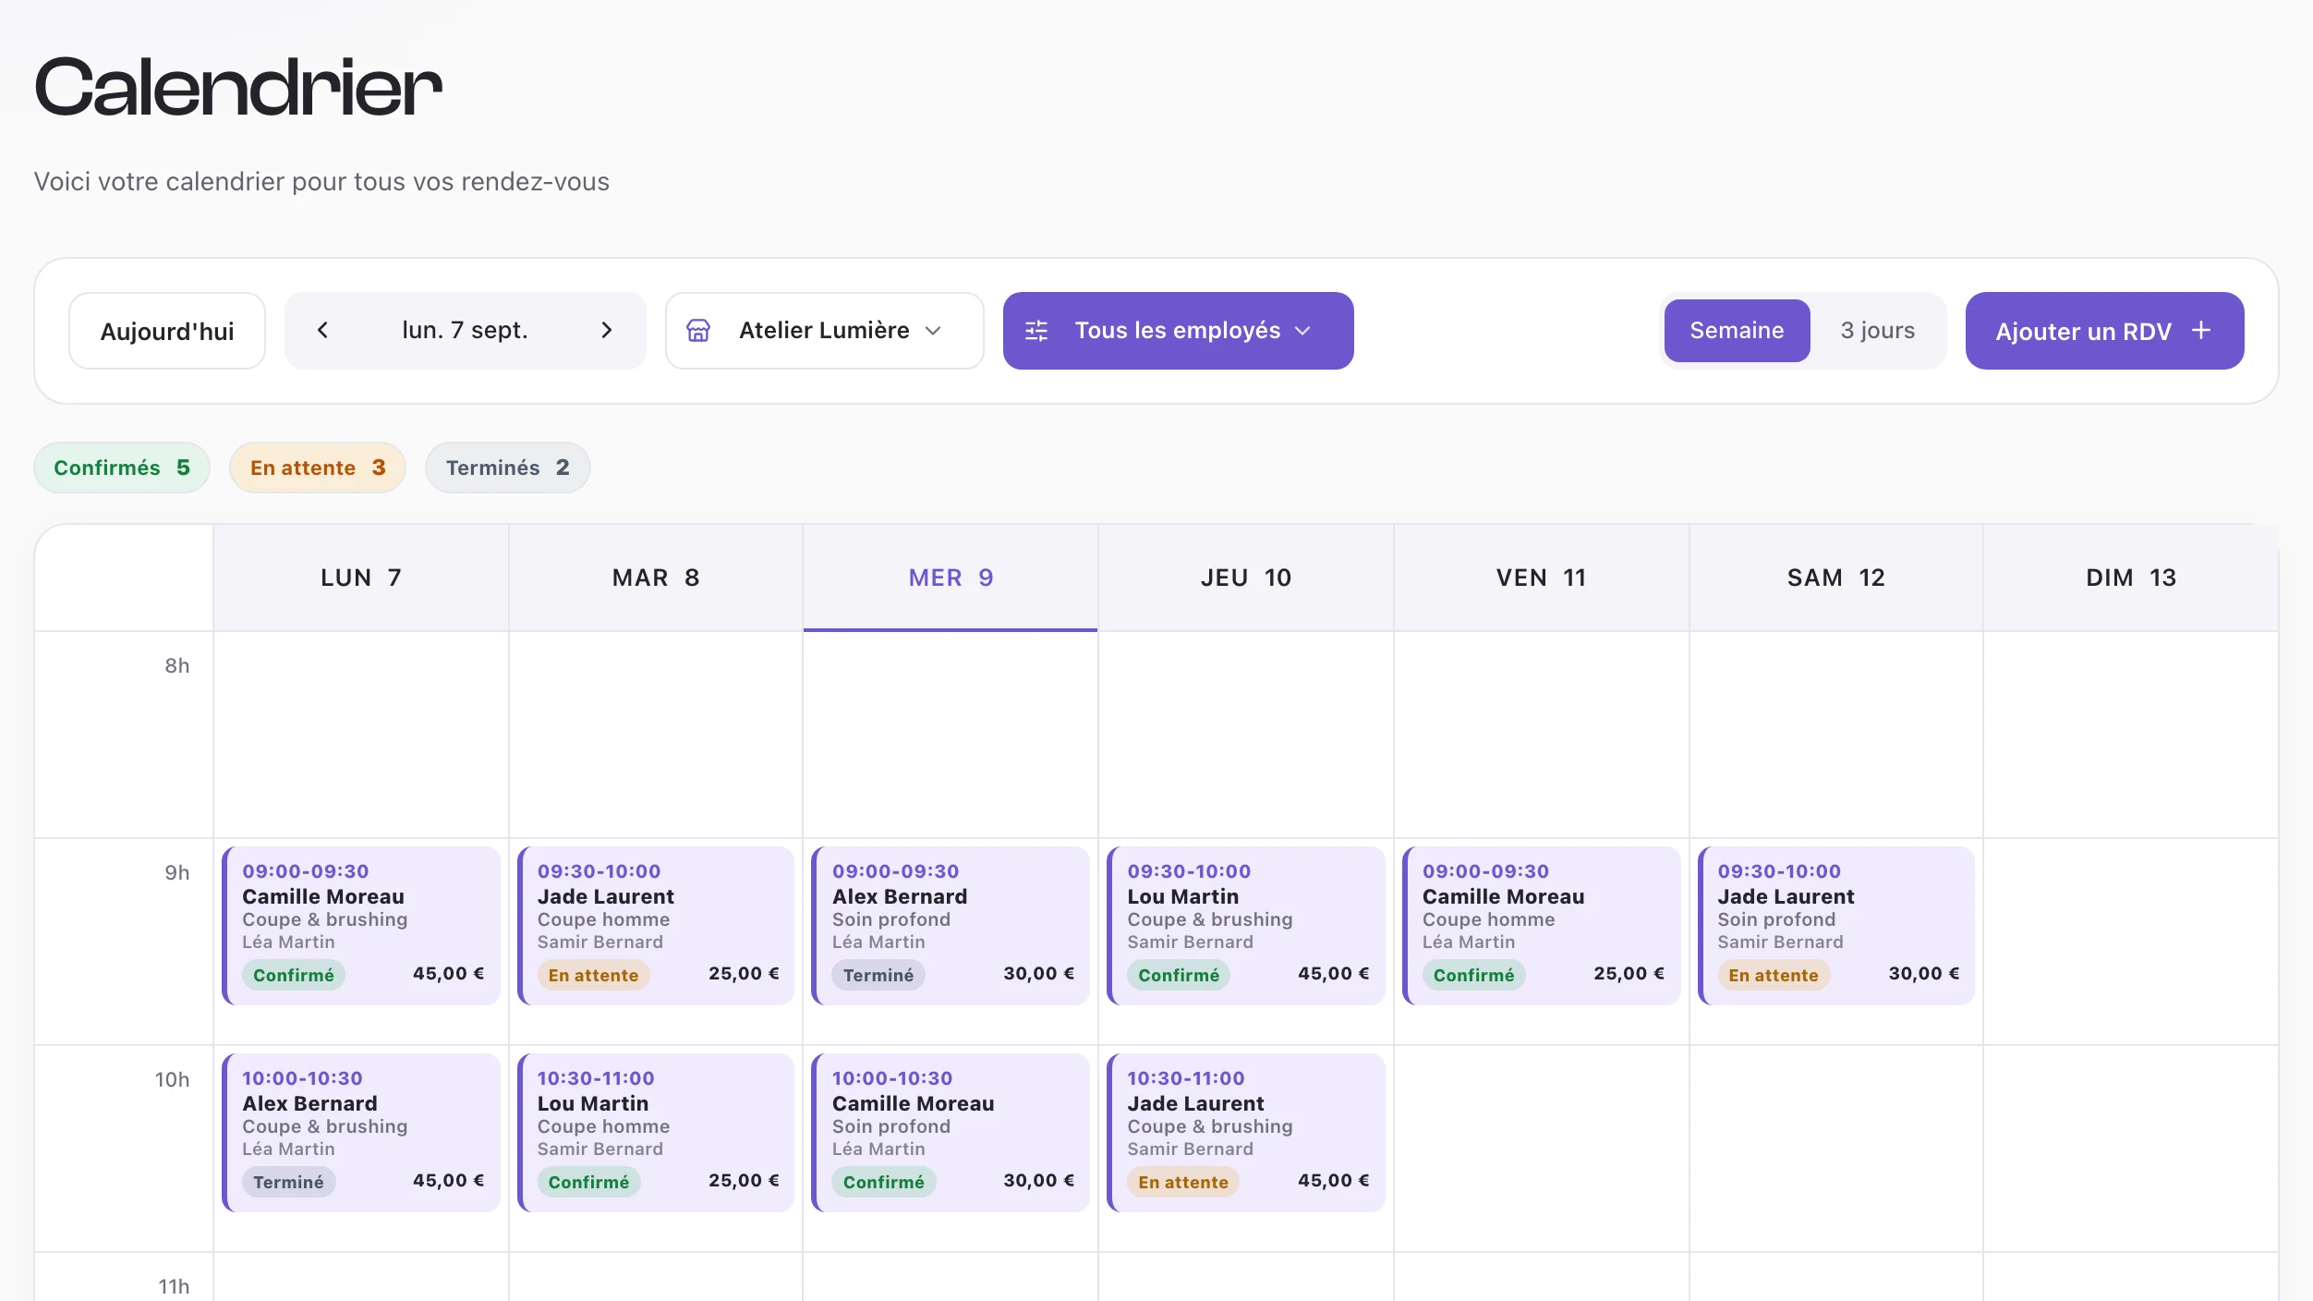Viewport: 2313px width, 1301px height.
Task: Click Terminé badge on Alex Bernard Wednesday
Action: (878, 975)
